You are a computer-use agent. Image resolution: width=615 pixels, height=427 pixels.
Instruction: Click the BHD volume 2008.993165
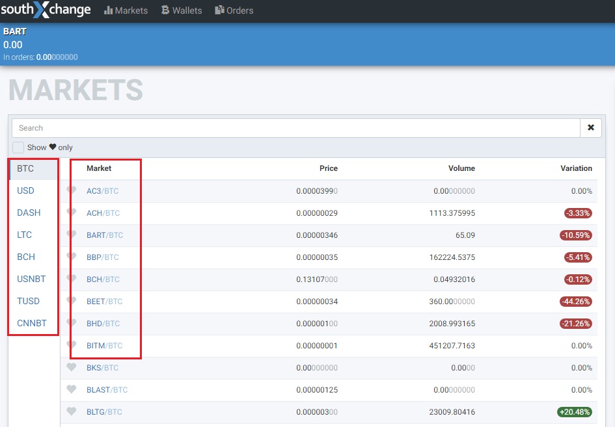452,324
